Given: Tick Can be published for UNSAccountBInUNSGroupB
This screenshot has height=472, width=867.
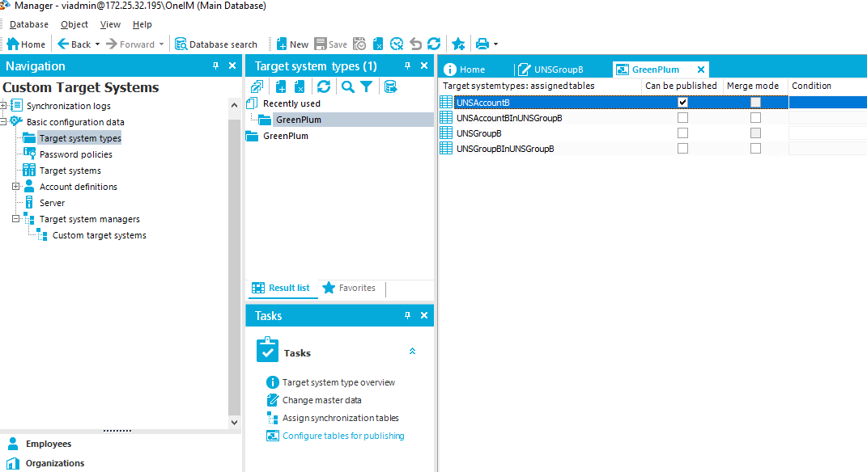Looking at the screenshot, I should [682, 117].
